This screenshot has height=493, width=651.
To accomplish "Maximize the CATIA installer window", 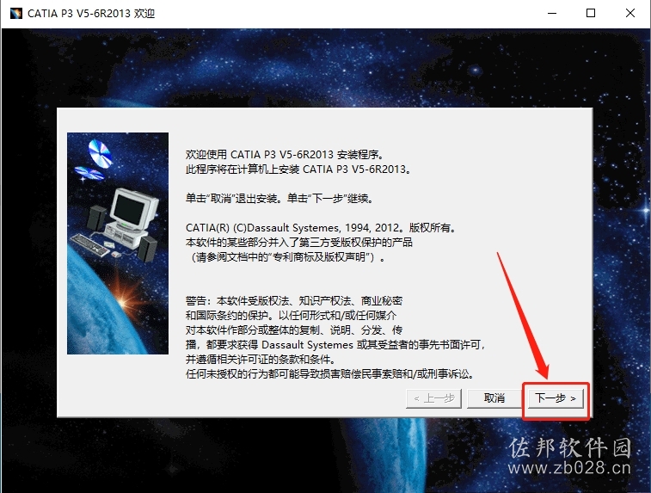I will [x=591, y=13].
